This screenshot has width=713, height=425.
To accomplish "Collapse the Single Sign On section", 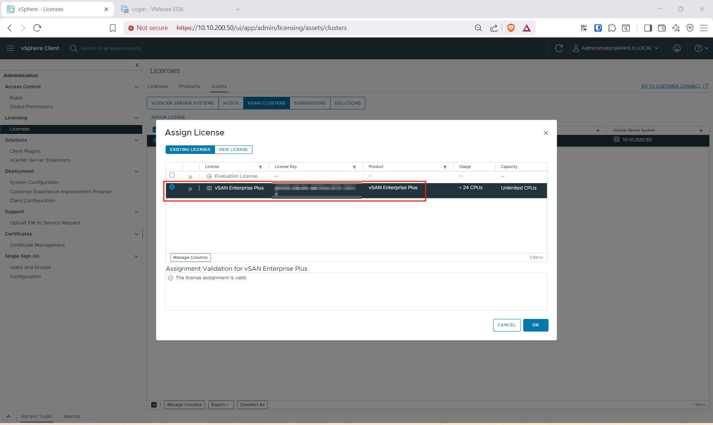I will point(136,256).
